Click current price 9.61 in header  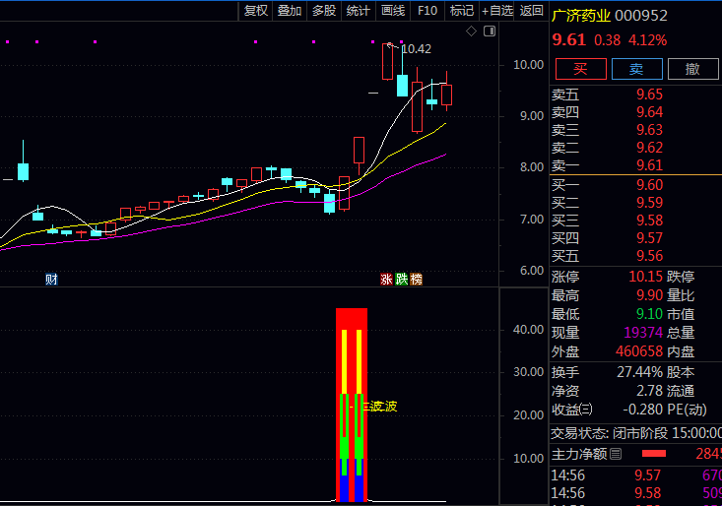click(x=569, y=40)
